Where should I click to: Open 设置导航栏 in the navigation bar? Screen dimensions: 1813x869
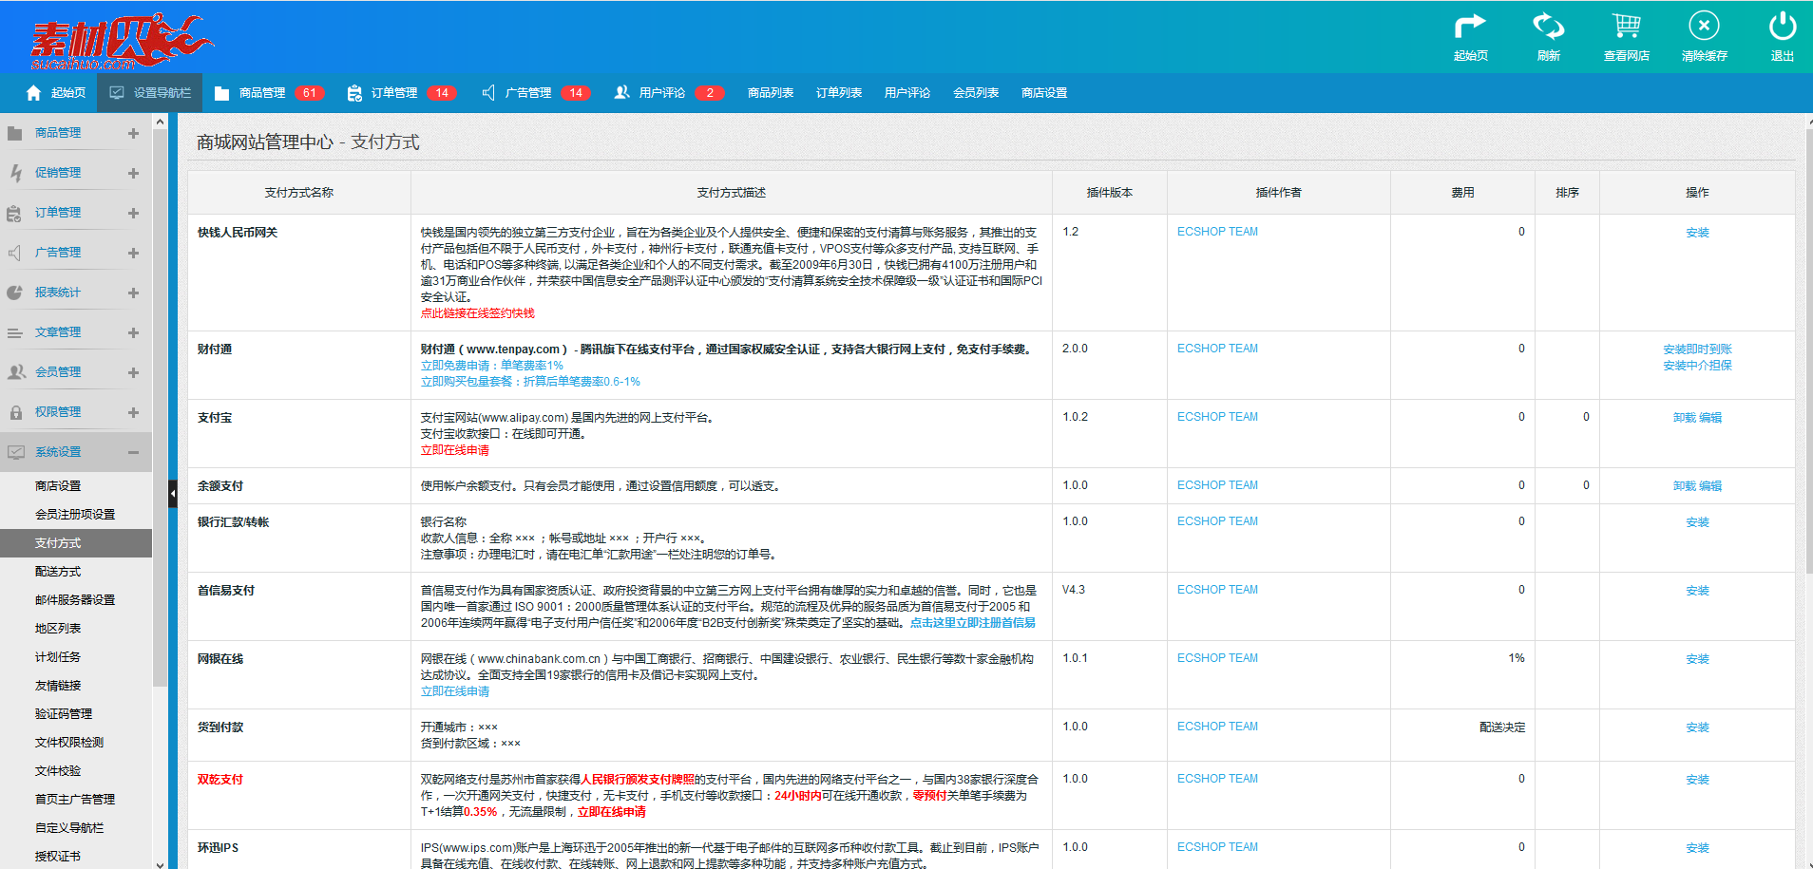[150, 93]
